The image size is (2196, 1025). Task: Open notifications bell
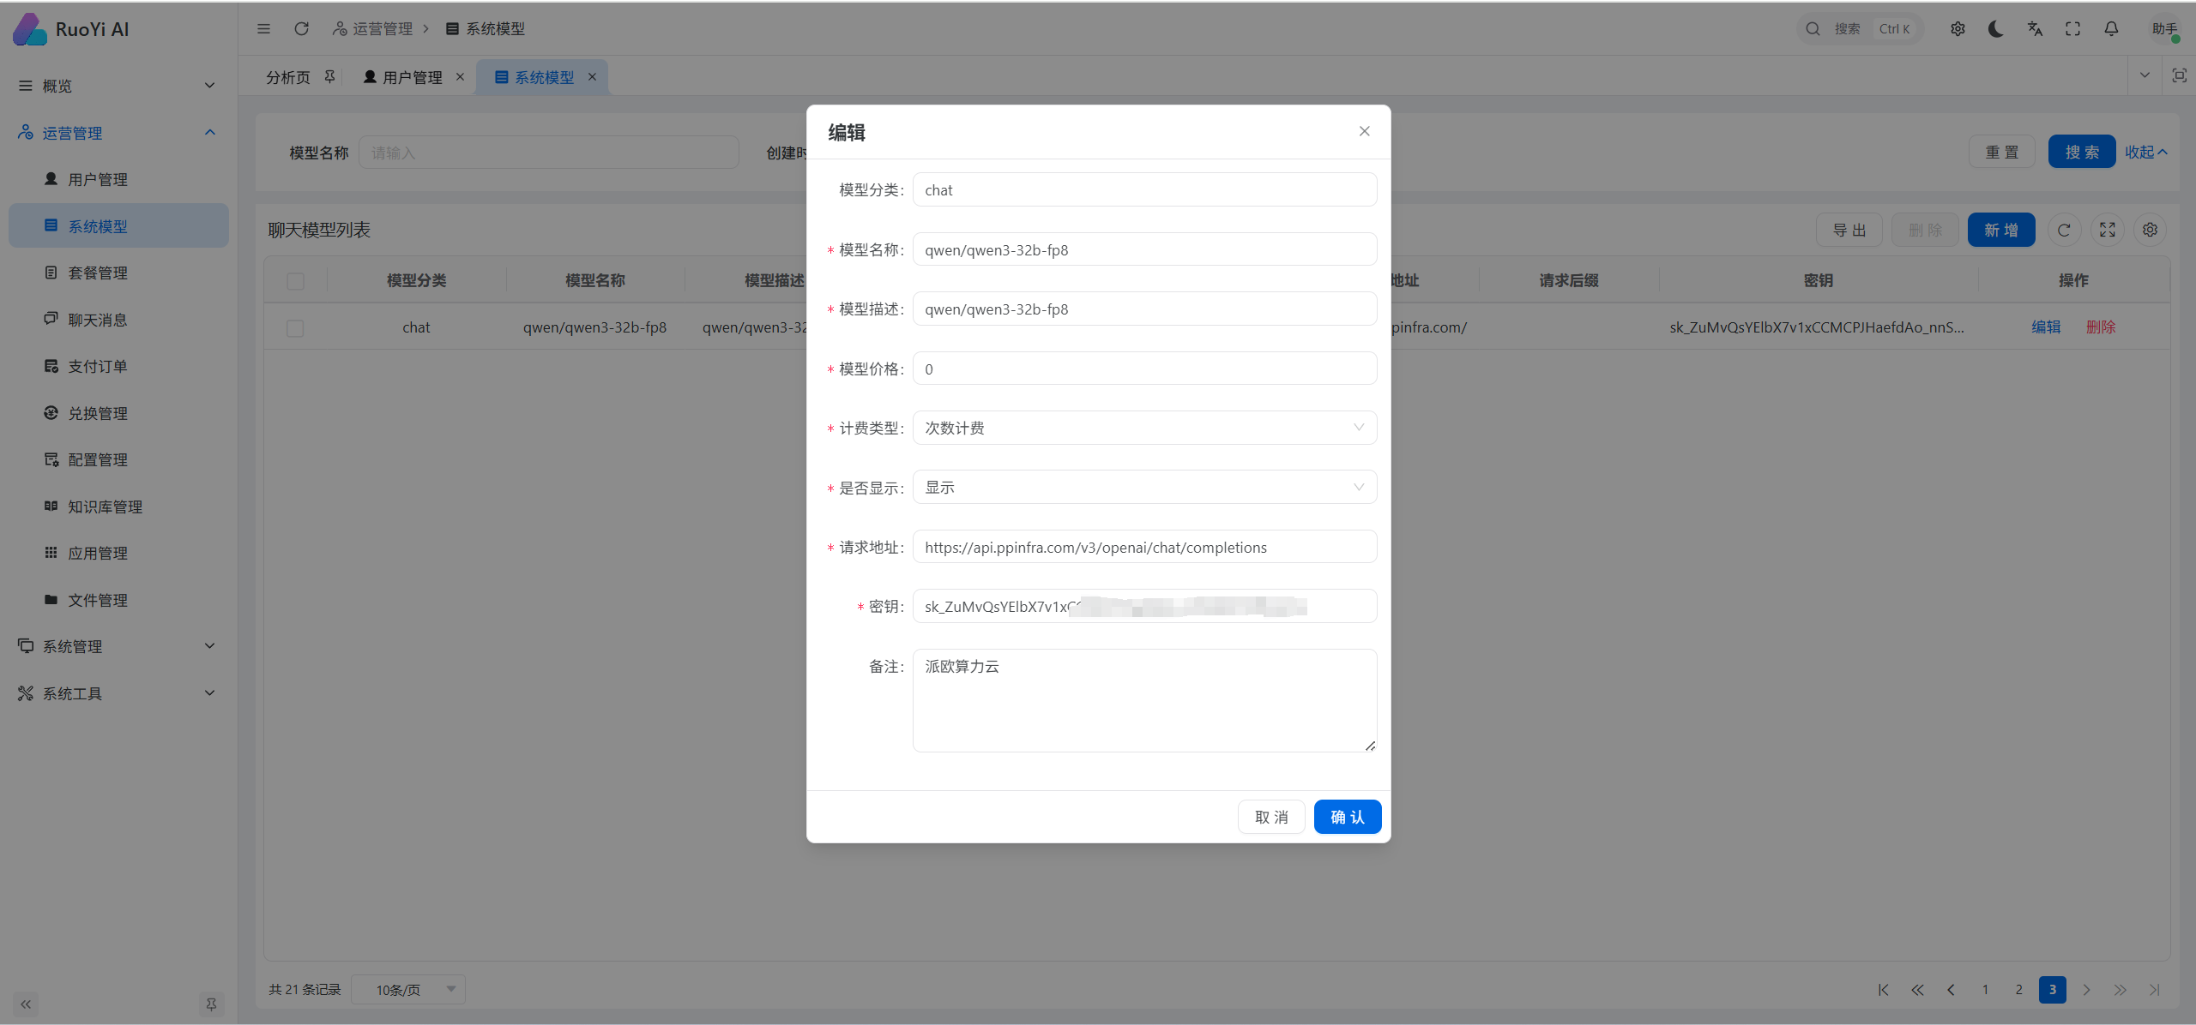click(2111, 28)
